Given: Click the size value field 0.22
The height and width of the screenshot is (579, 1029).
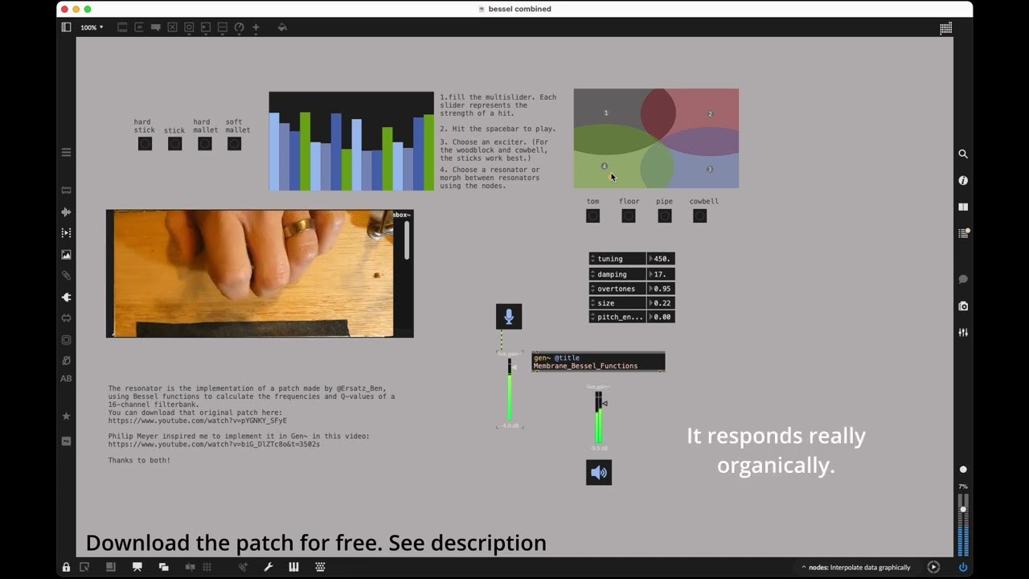Looking at the screenshot, I should tap(661, 303).
